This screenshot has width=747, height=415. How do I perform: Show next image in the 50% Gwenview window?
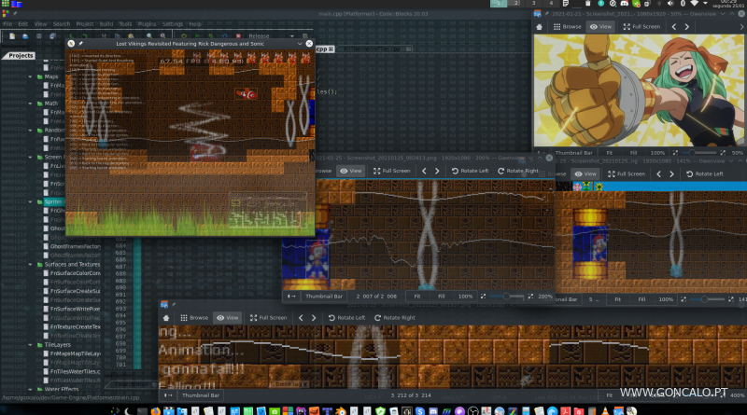[x=687, y=27]
